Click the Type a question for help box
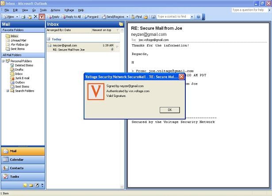272x196 pixels. 249,10
